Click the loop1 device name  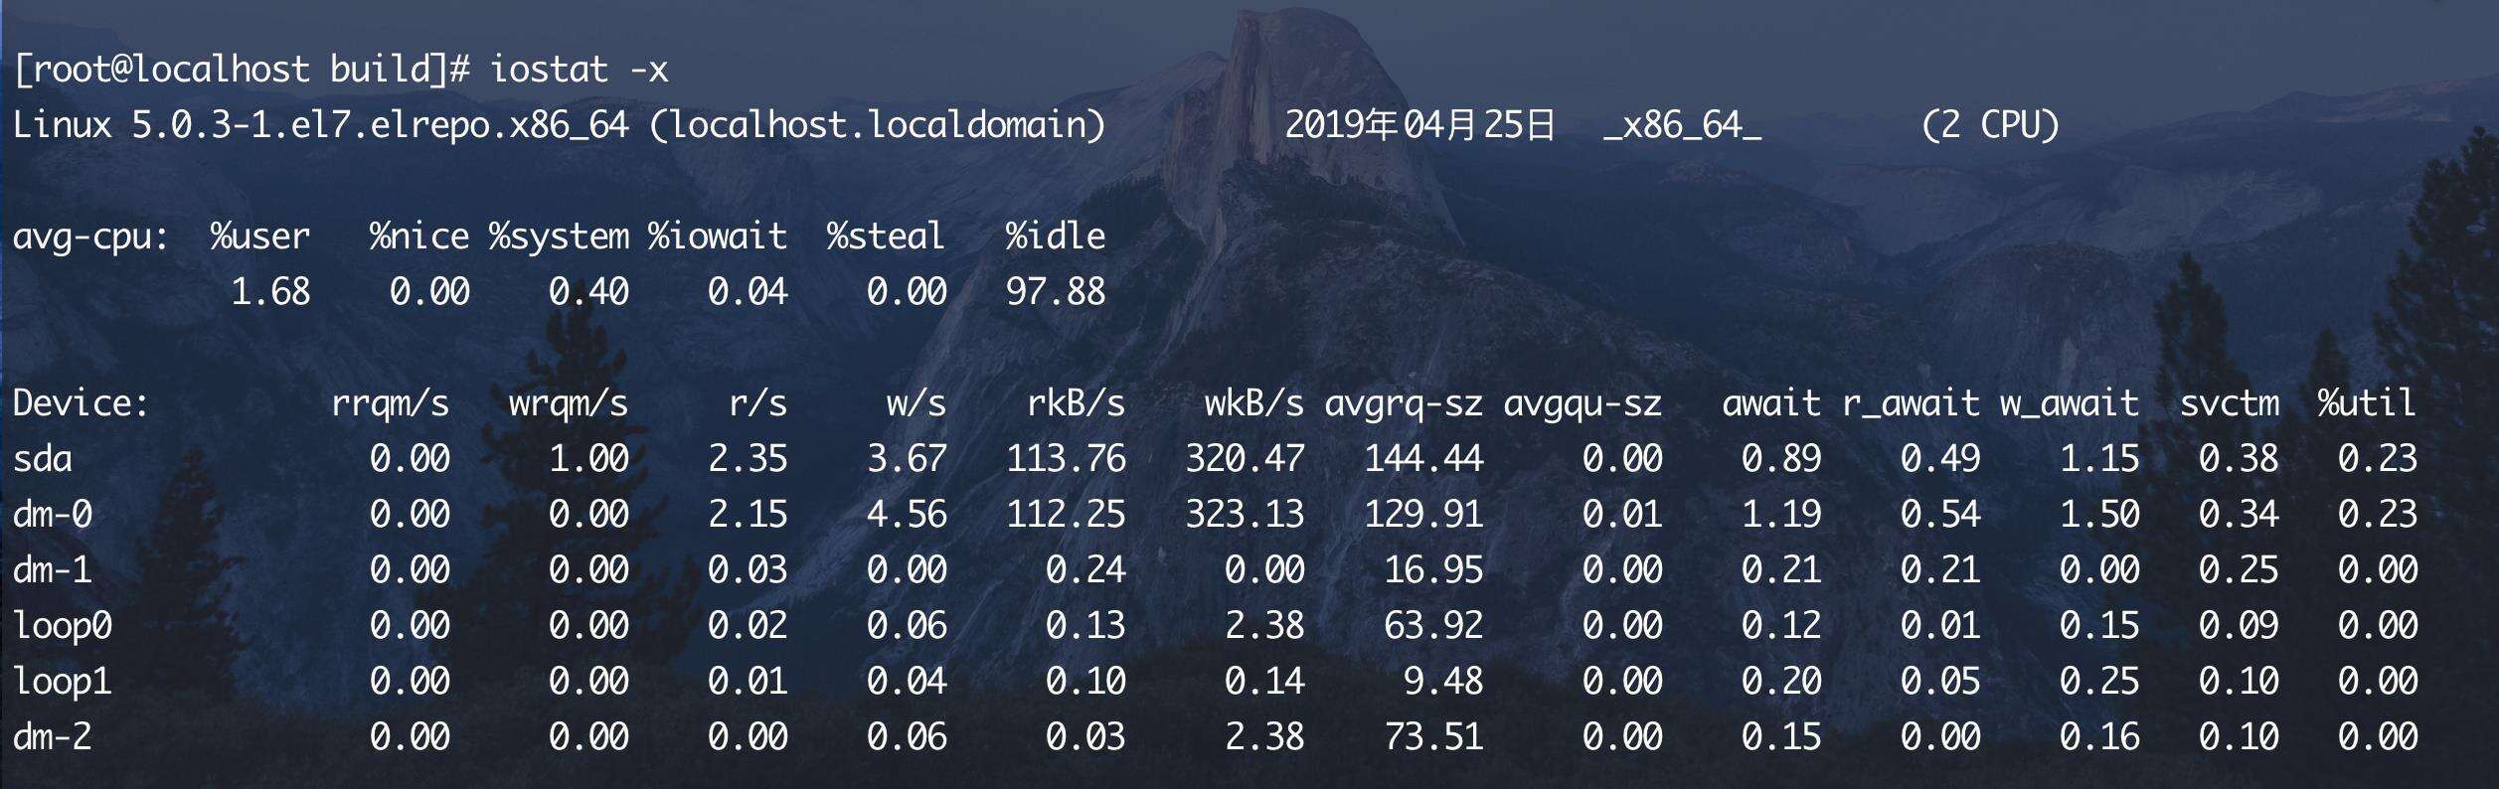(x=63, y=683)
